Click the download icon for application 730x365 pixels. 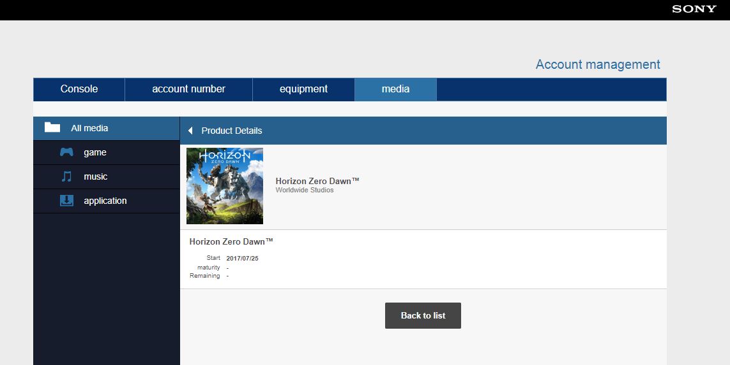click(66, 201)
